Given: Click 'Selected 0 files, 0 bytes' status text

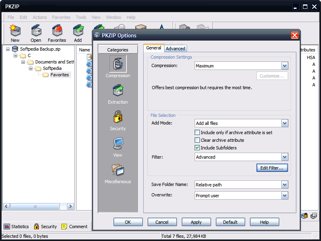Looking at the screenshot, I should (x=25, y=236).
